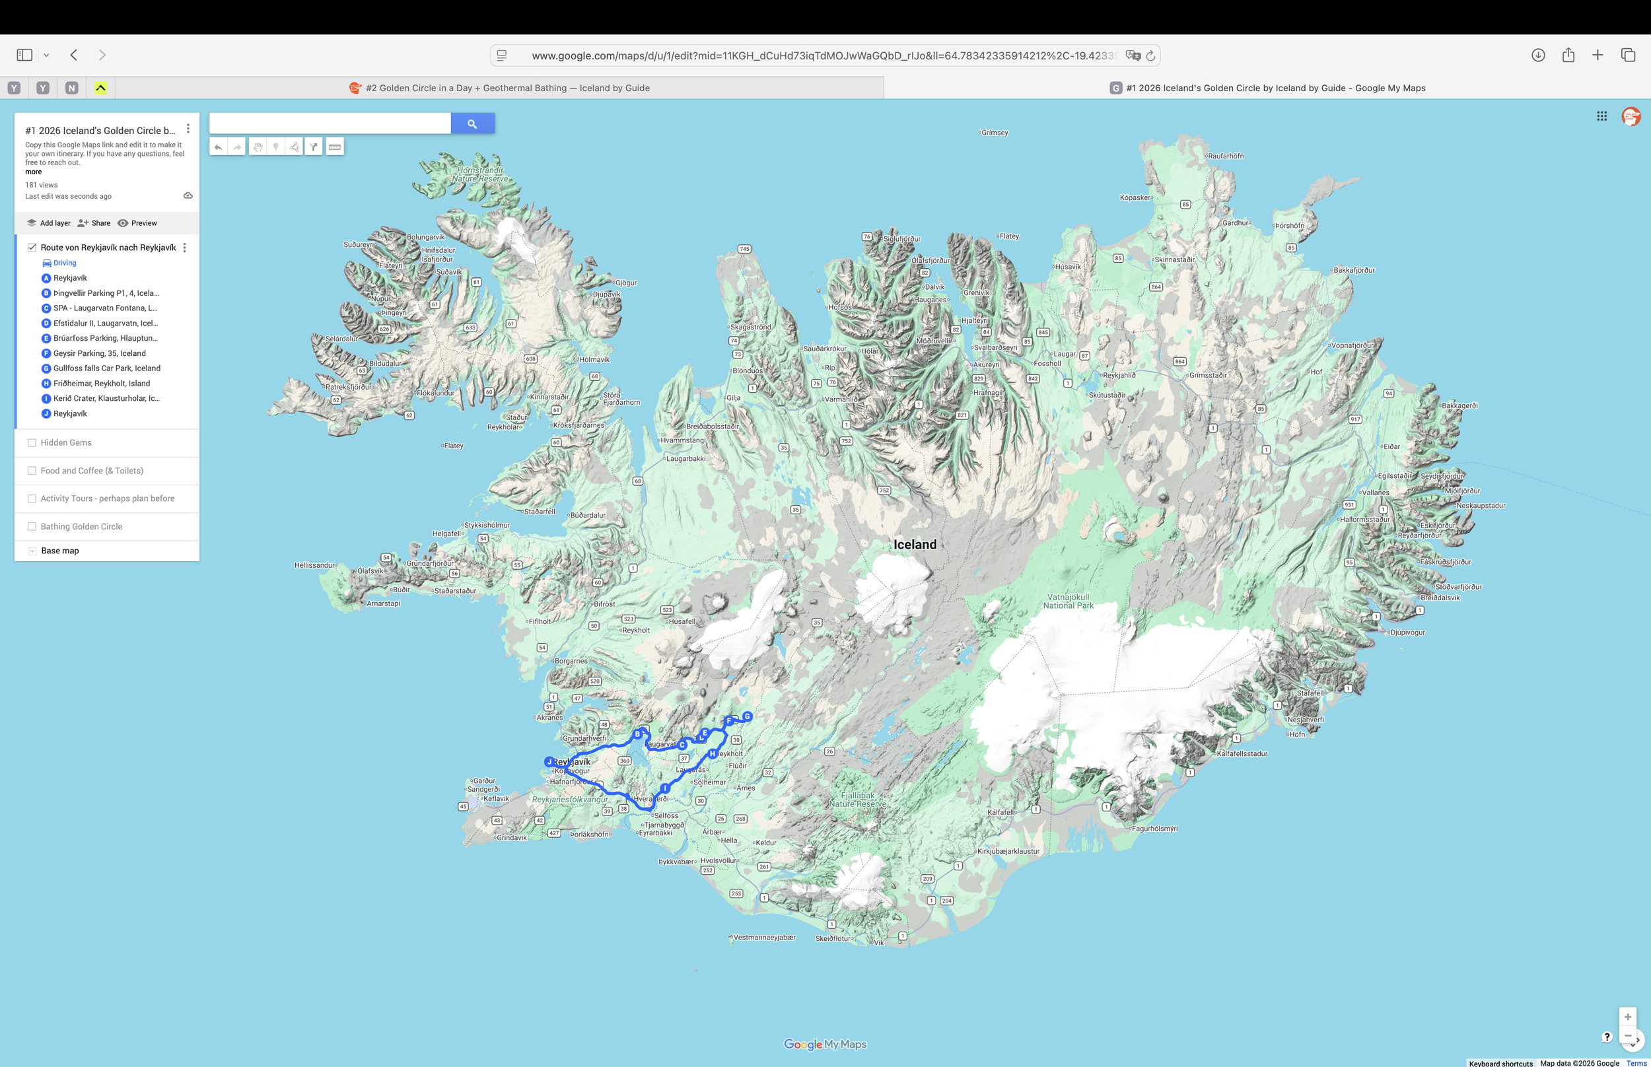
Task: Open the Google apps grid
Action: (1602, 116)
